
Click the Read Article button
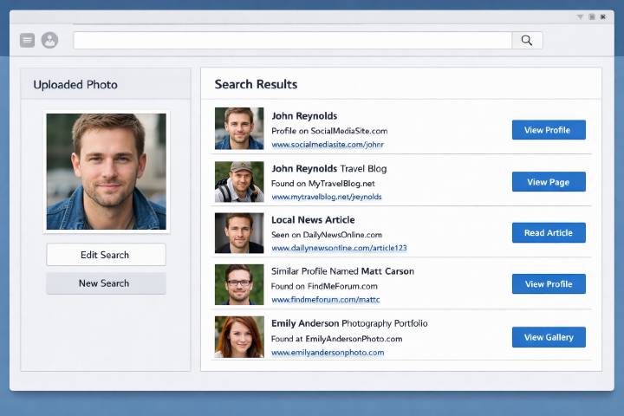(549, 233)
